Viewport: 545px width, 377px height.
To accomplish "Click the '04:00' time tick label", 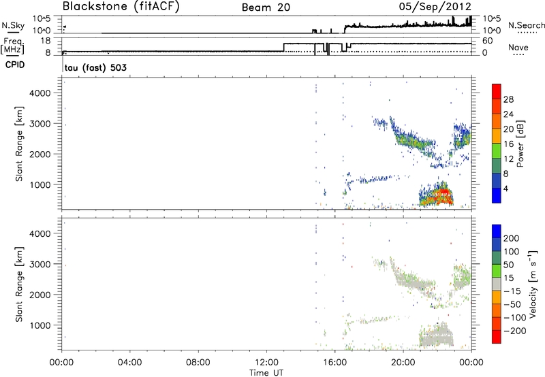I will [x=129, y=363].
